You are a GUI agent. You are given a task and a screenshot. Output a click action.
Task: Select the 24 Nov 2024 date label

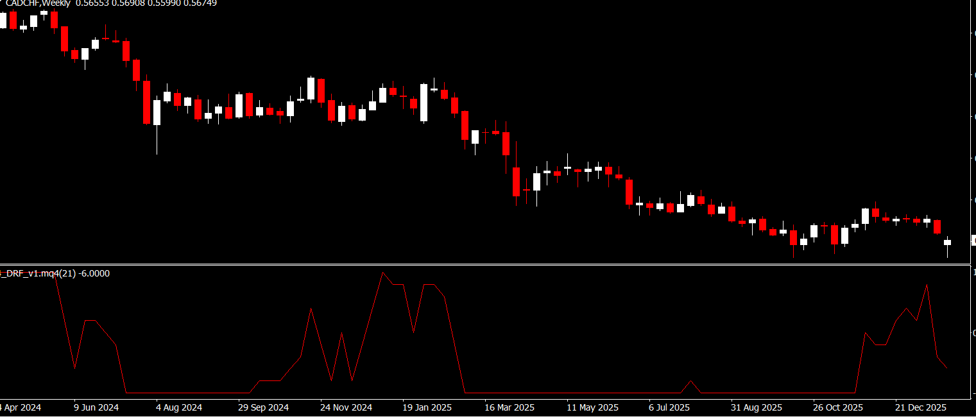tap(346, 407)
